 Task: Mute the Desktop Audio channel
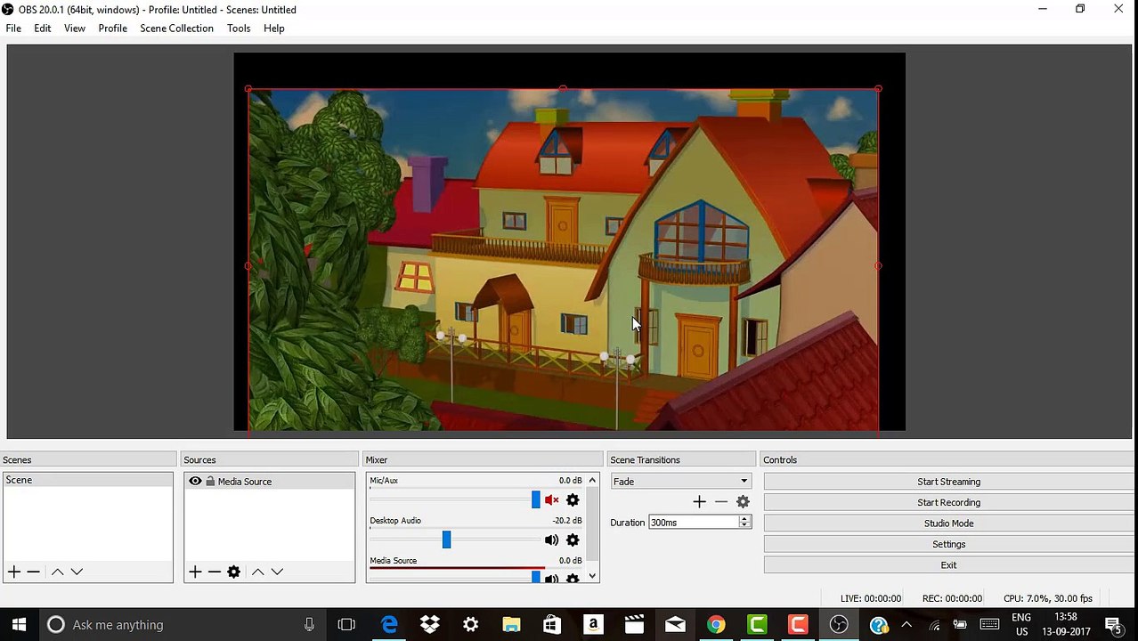coord(551,540)
